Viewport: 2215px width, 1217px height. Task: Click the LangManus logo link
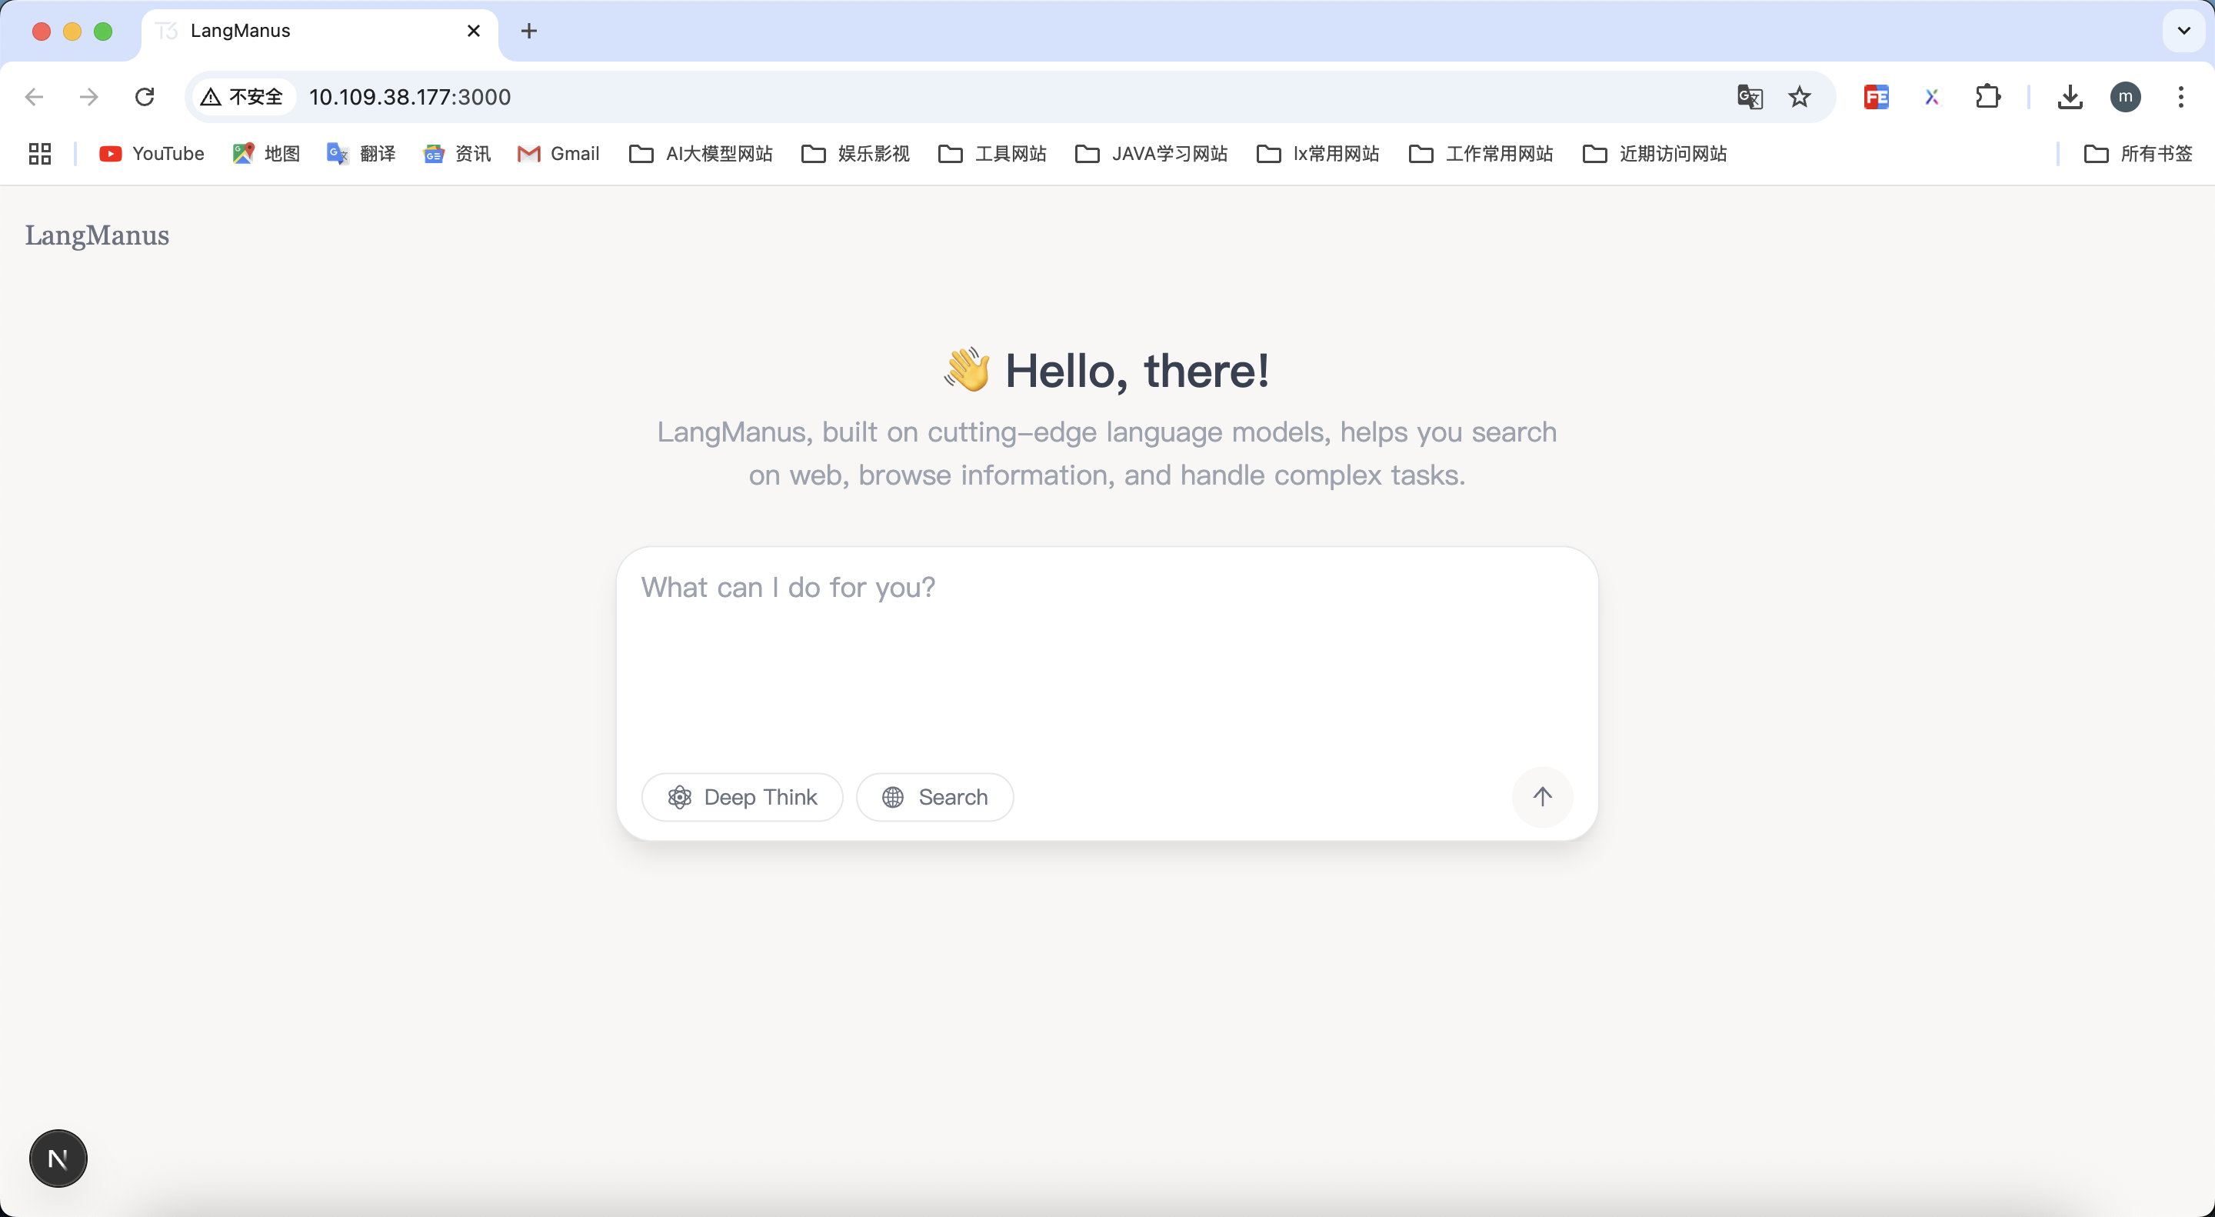[x=97, y=235]
